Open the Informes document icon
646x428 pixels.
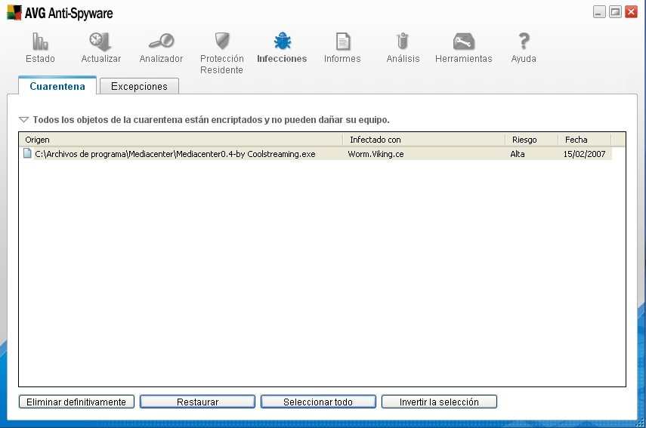[x=342, y=42]
